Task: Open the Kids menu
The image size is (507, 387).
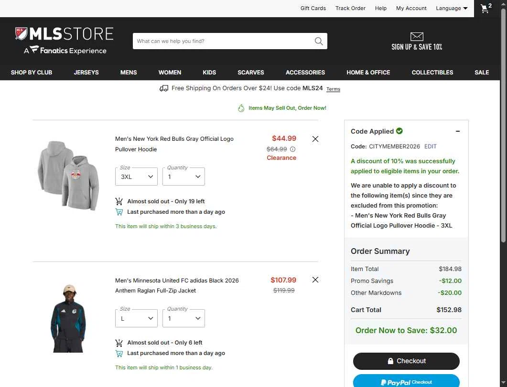Action: (209, 73)
